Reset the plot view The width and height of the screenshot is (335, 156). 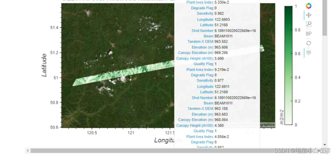309,43
